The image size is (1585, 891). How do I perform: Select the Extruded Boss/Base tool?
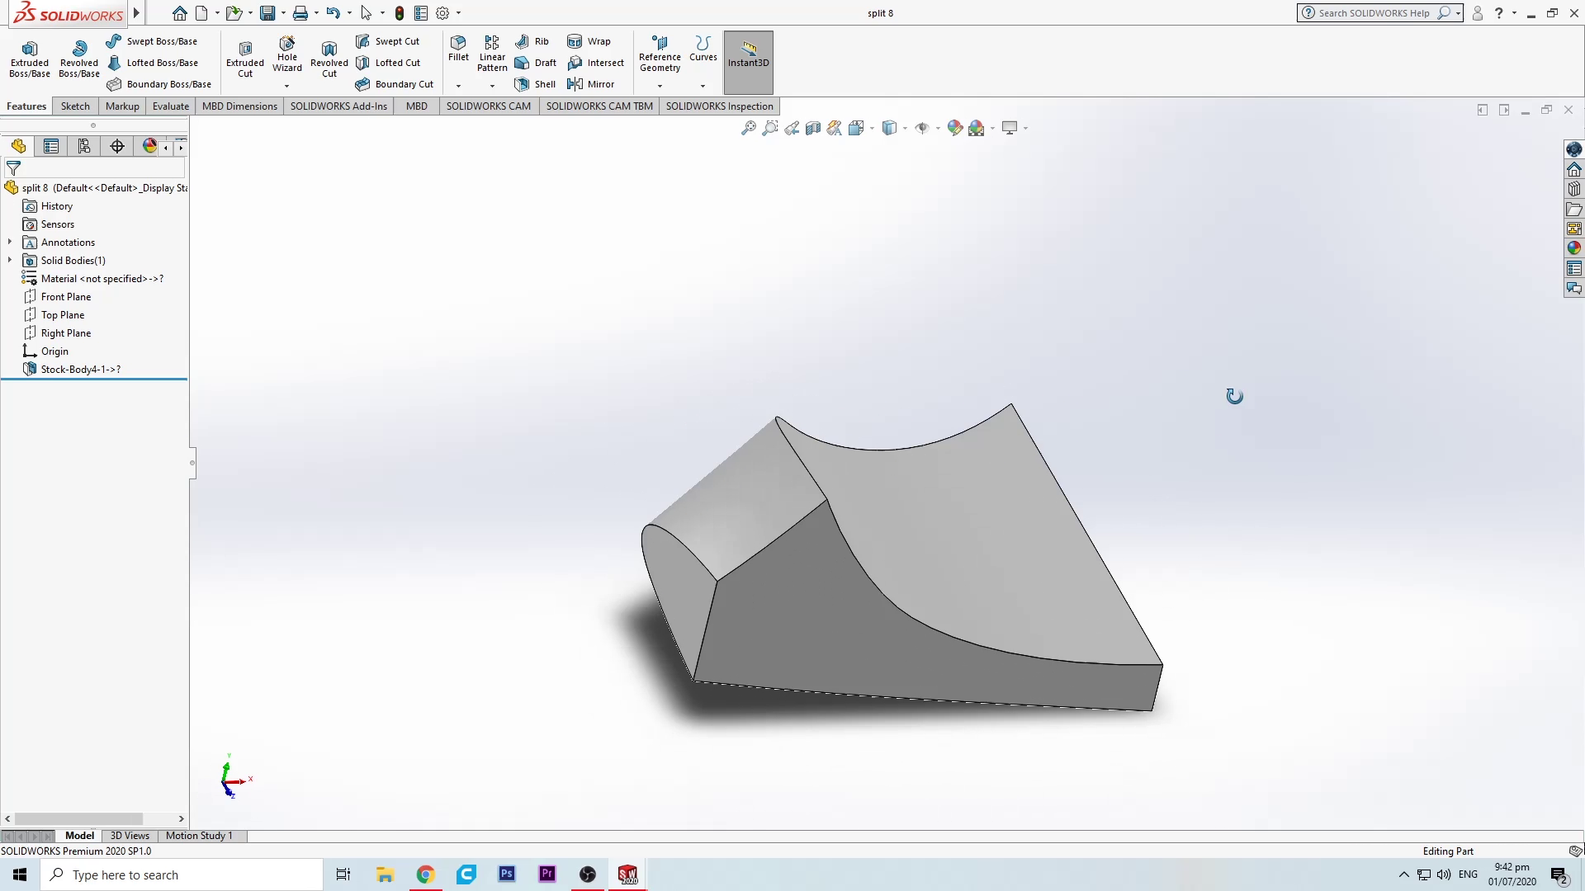tap(30, 59)
